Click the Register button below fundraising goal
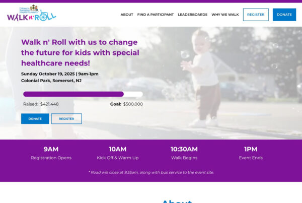 (x=66, y=119)
